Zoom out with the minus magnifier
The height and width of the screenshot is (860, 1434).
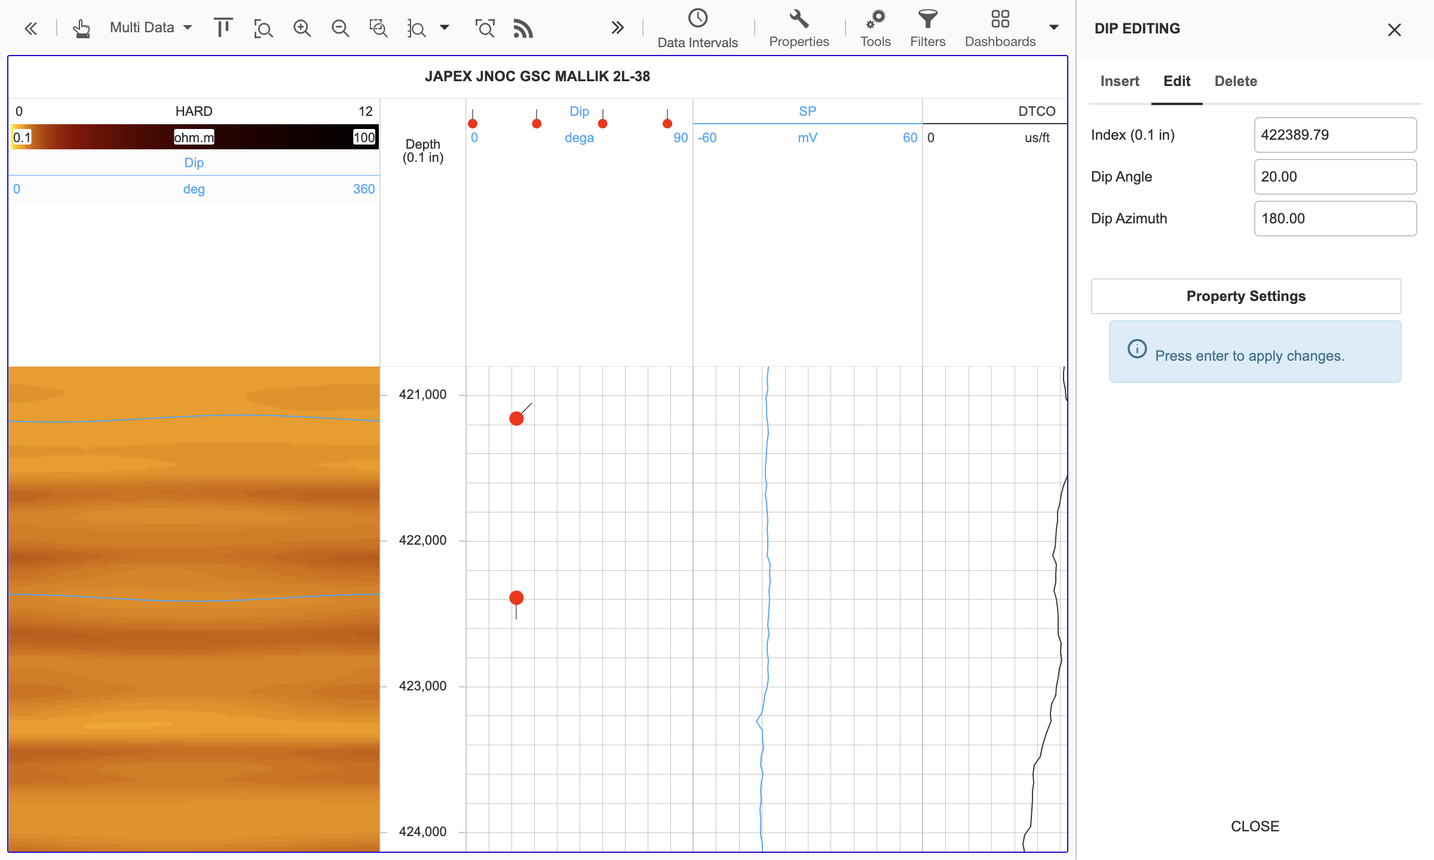[341, 28]
